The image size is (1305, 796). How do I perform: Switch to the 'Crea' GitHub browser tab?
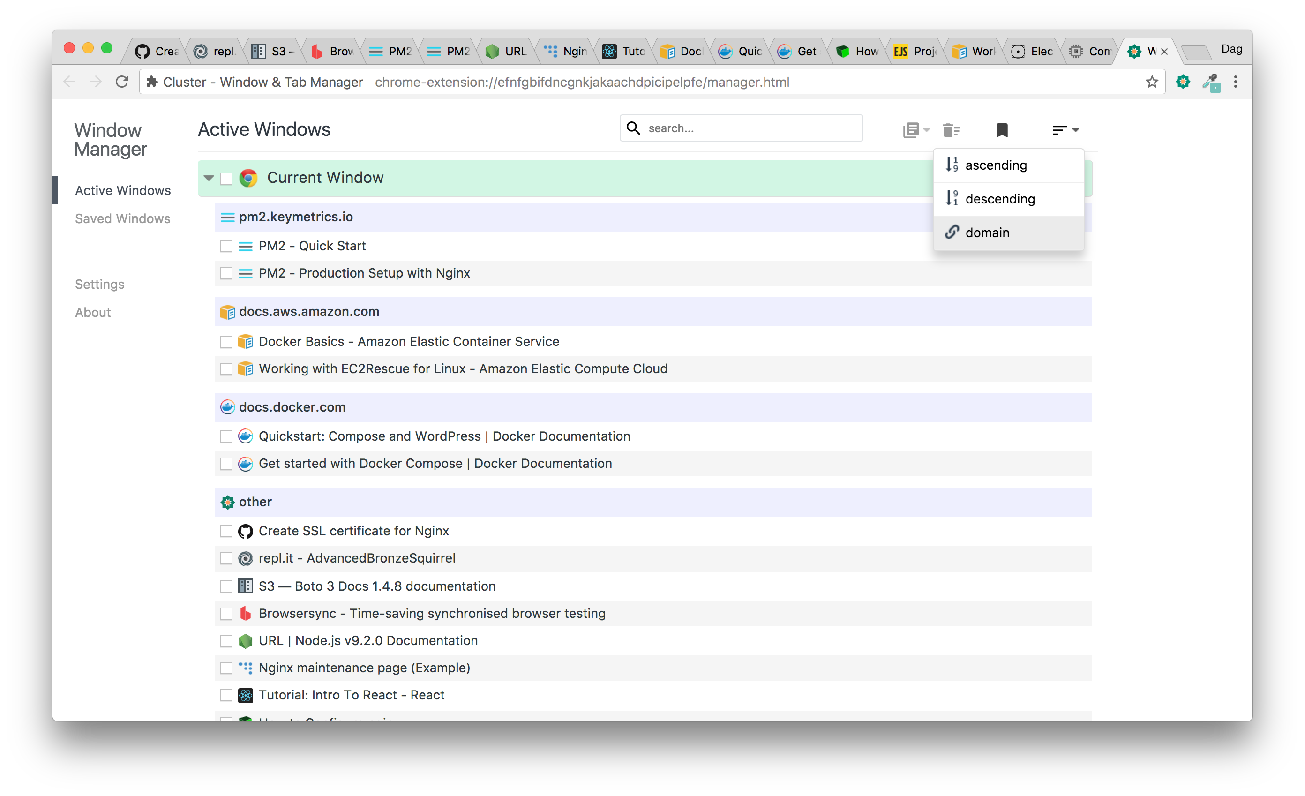pos(157,52)
